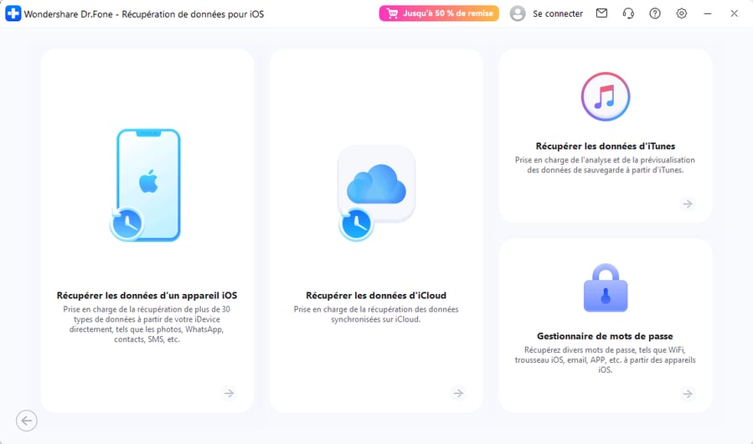Click the arrow on the password manager card

click(688, 394)
